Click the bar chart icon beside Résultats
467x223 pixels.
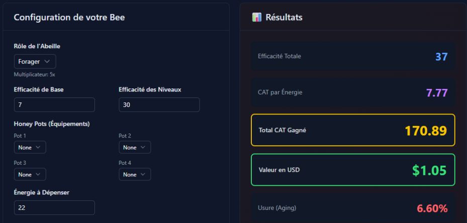coord(257,17)
